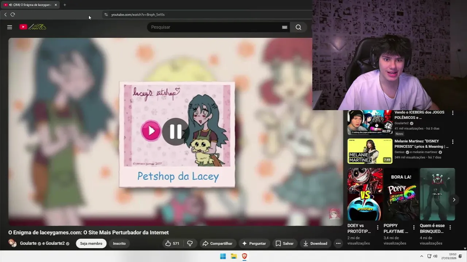Click the video title O Enigma de laceygames.com
Screen dimensions: 467x262
pyautogui.click(x=89, y=233)
